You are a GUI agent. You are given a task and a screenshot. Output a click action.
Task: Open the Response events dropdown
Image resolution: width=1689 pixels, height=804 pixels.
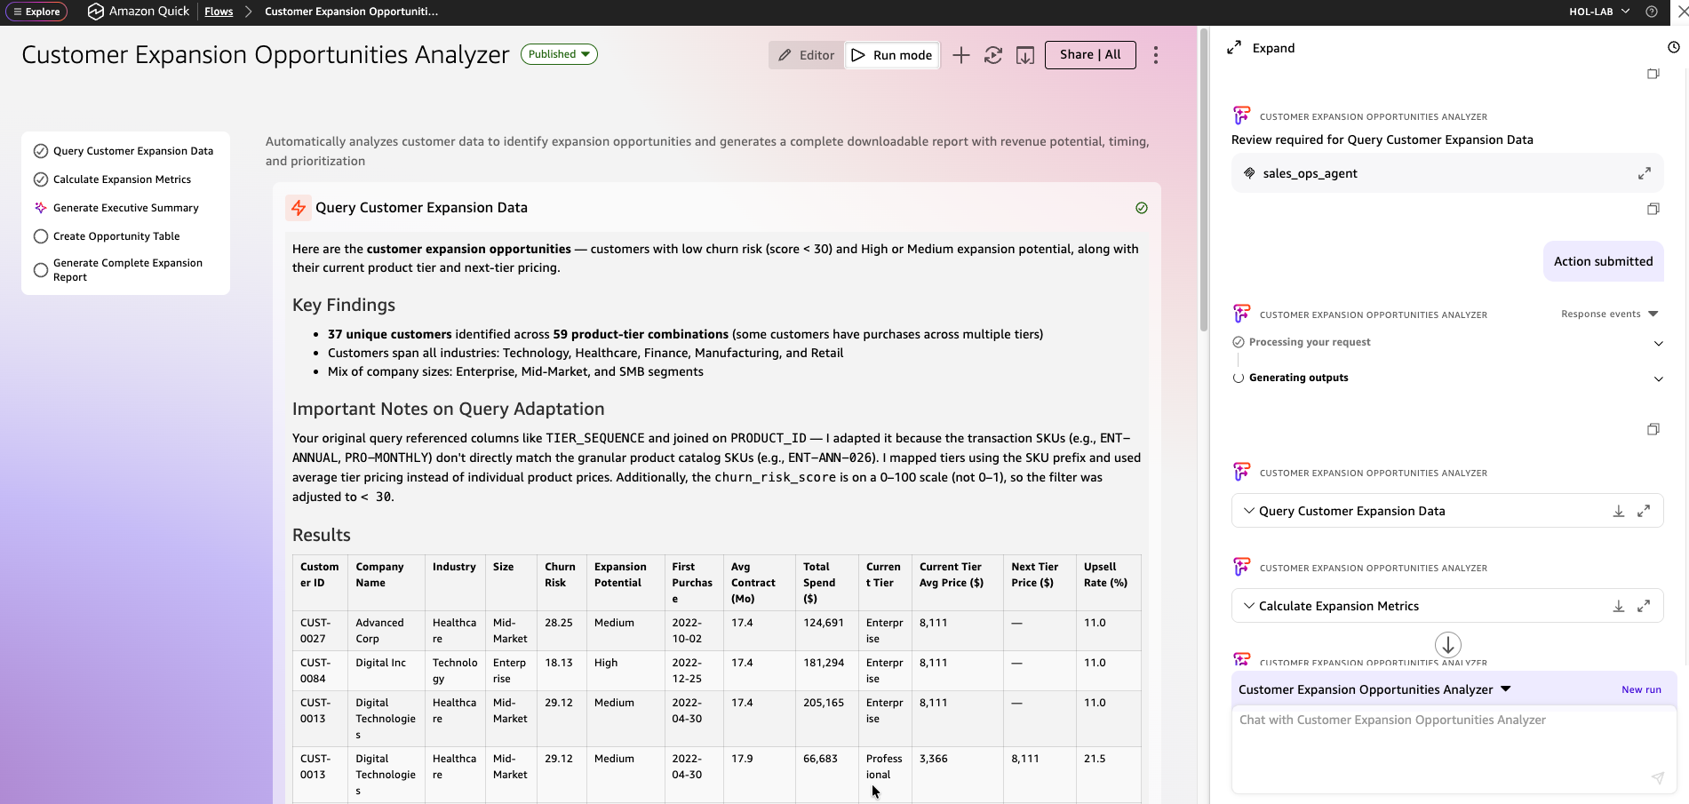[x=1610, y=314]
